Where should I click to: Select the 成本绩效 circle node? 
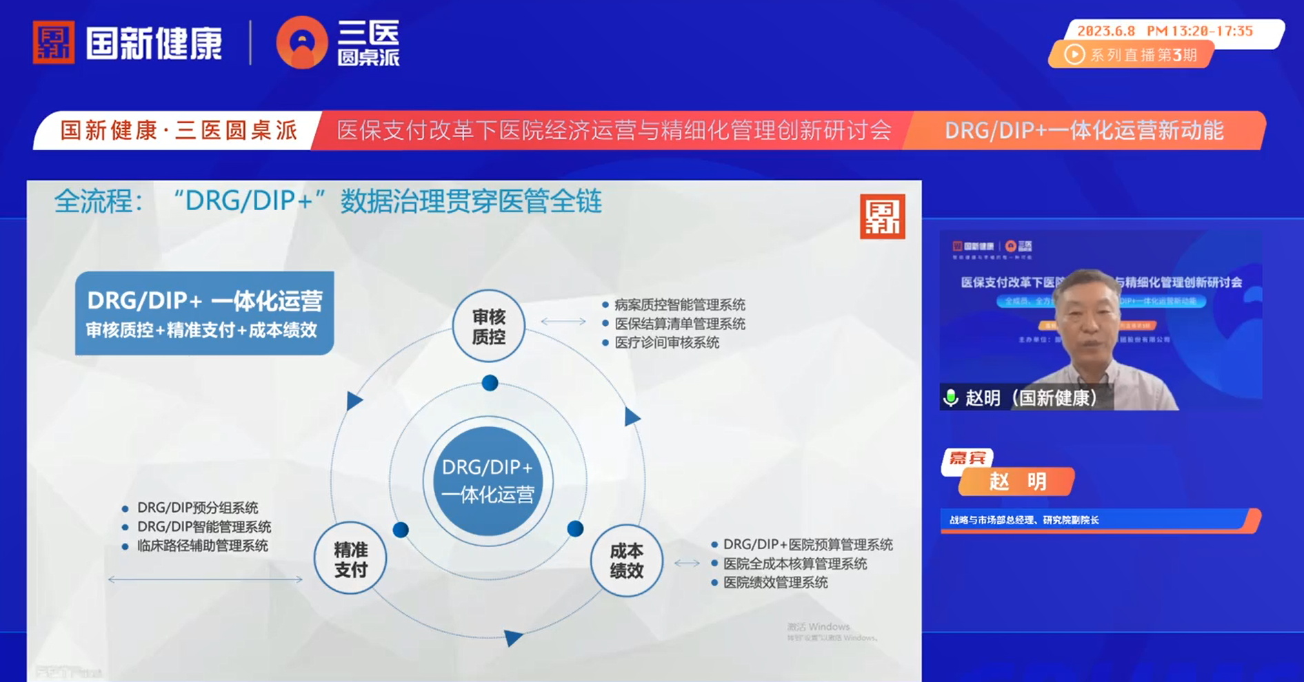626,560
